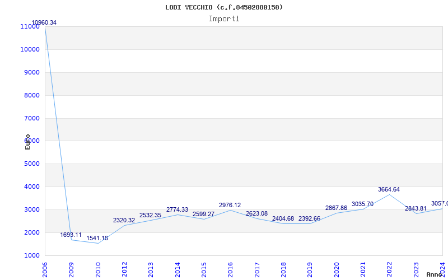The width and height of the screenshot is (448, 280).
Task: Select the 10000 y-axis tick
Action: point(30,49)
